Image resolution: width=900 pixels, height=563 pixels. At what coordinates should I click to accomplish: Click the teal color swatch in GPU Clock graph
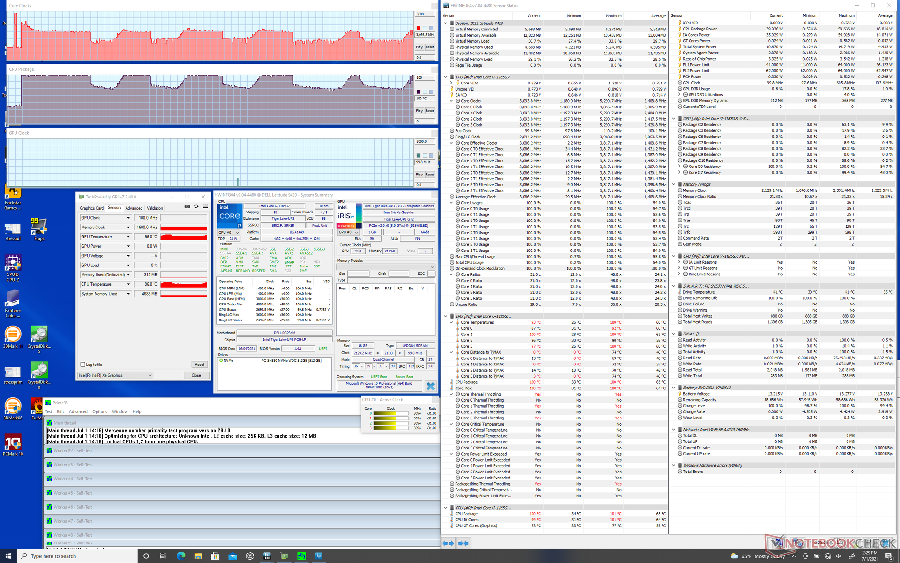coord(419,155)
